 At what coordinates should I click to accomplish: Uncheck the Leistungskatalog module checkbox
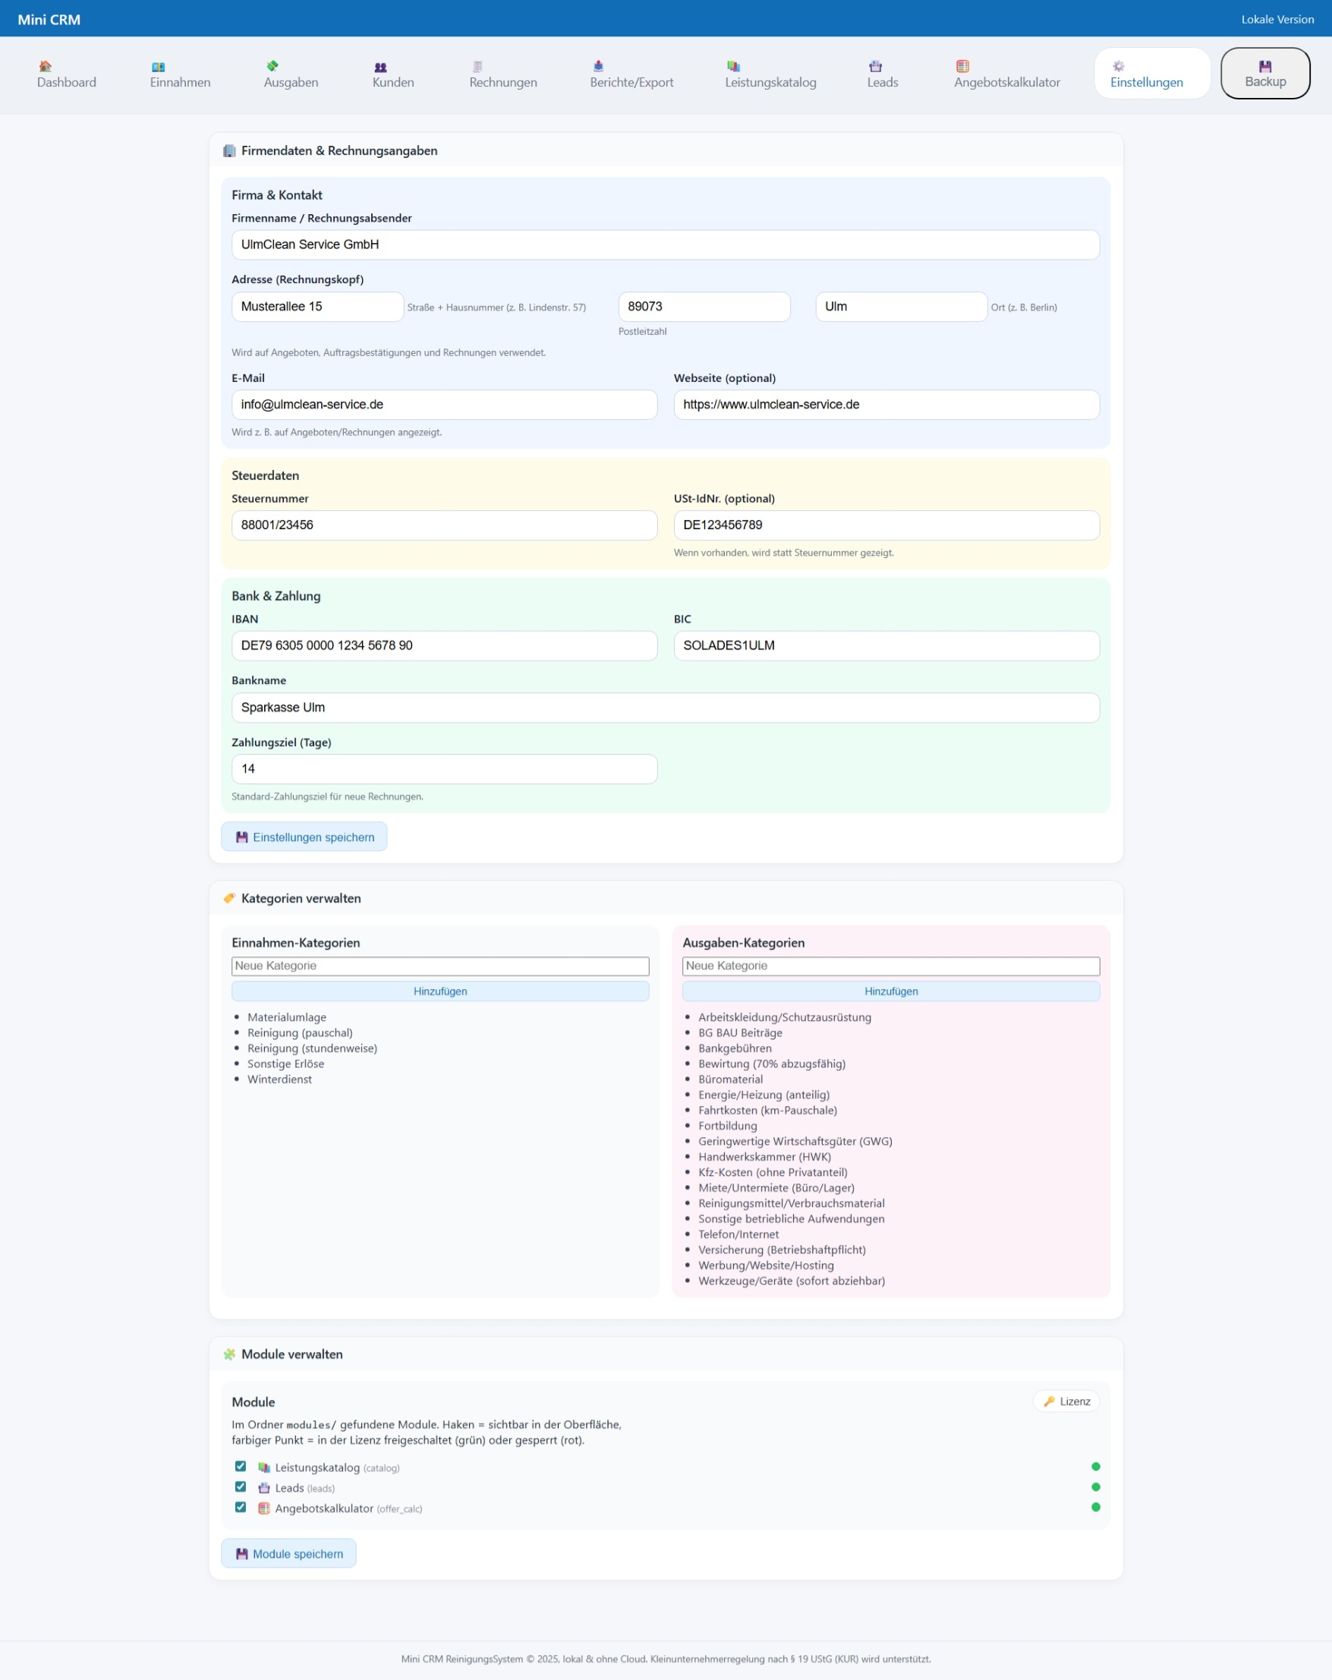click(241, 1466)
